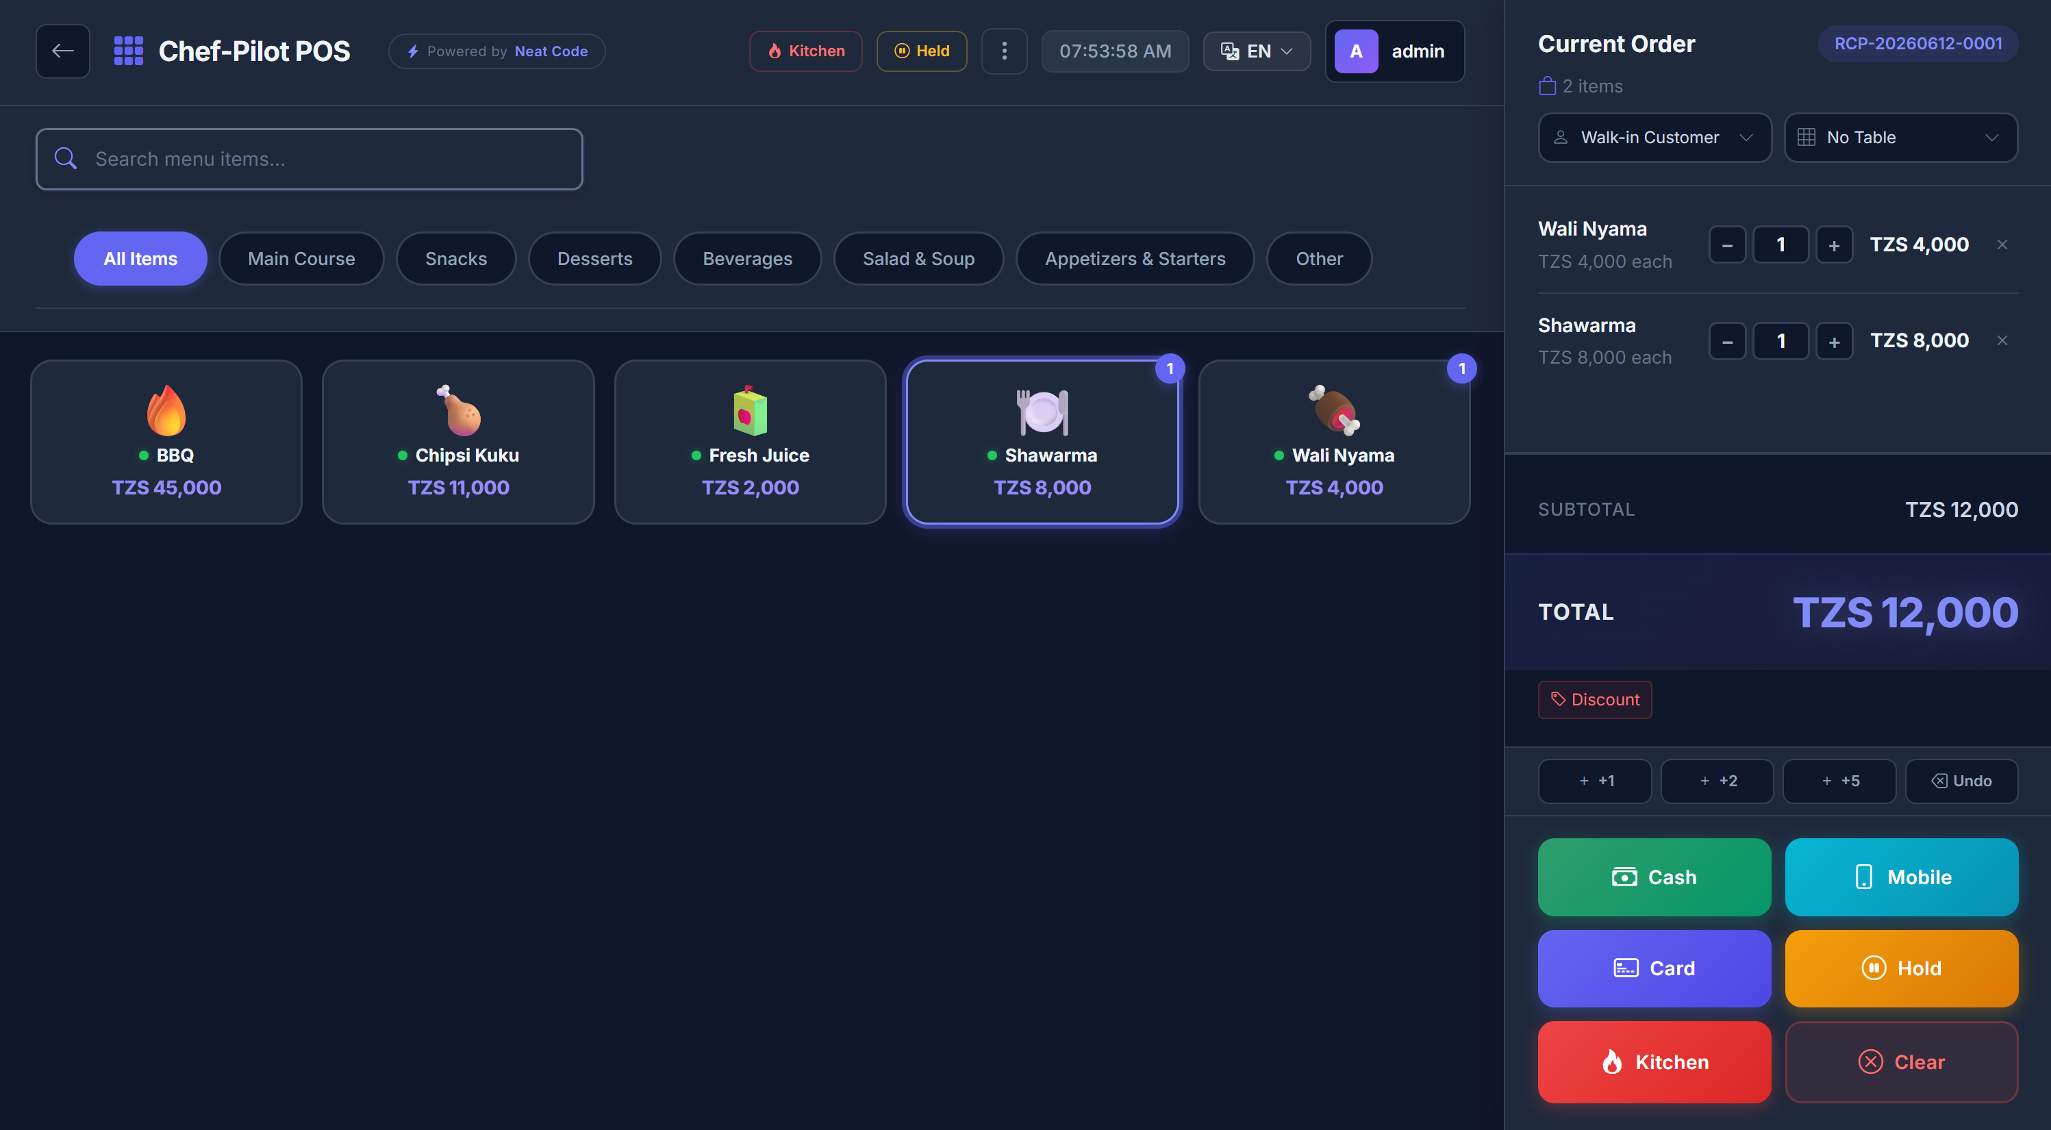
Task: Expand the EN language dropdown
Action: [x=1257, y=51]
